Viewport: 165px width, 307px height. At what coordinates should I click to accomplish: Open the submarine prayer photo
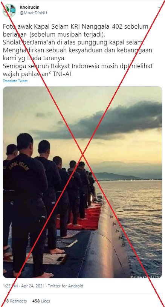pos(82,182)
